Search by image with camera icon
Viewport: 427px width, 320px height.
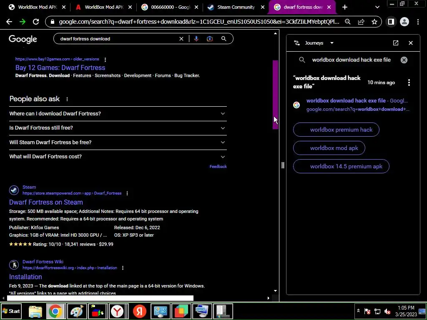click(210, 39)
